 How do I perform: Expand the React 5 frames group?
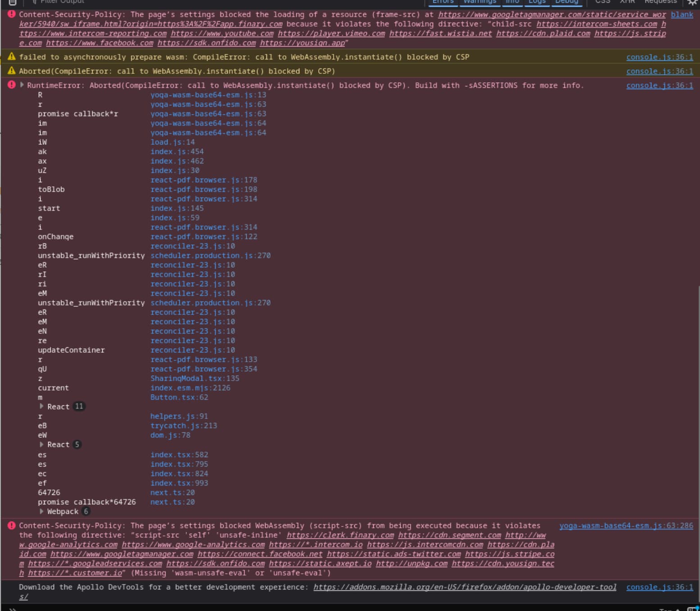coord(42,445)
